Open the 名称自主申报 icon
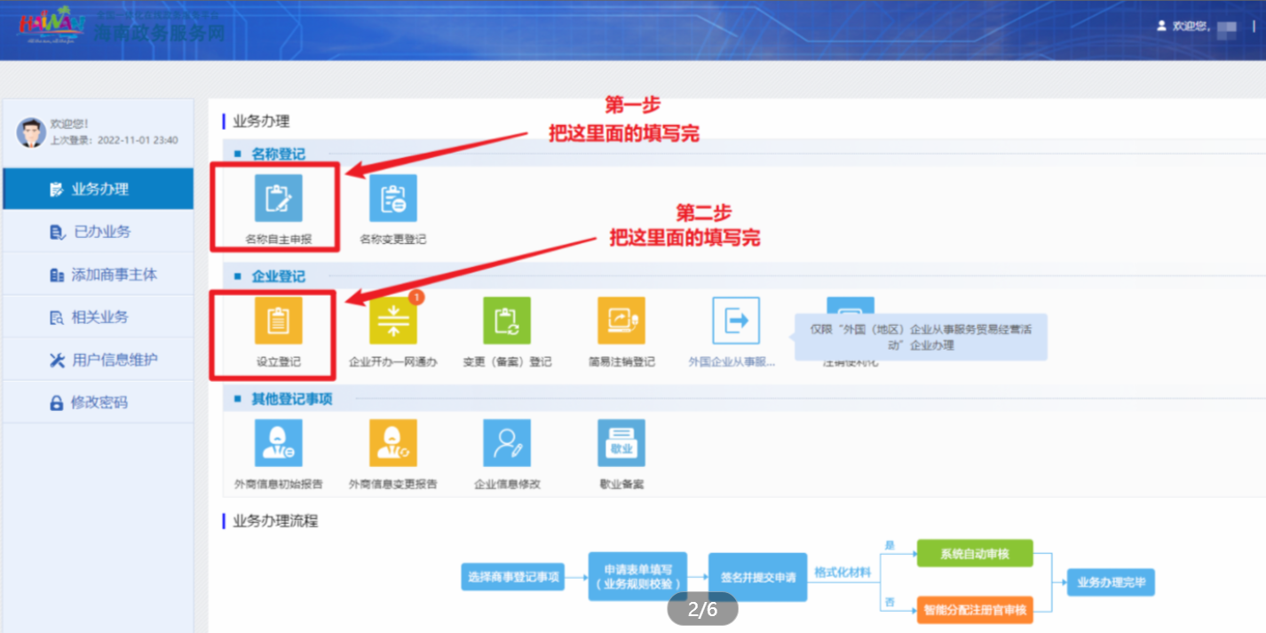The image size is (1266, 633). (278, 198)
